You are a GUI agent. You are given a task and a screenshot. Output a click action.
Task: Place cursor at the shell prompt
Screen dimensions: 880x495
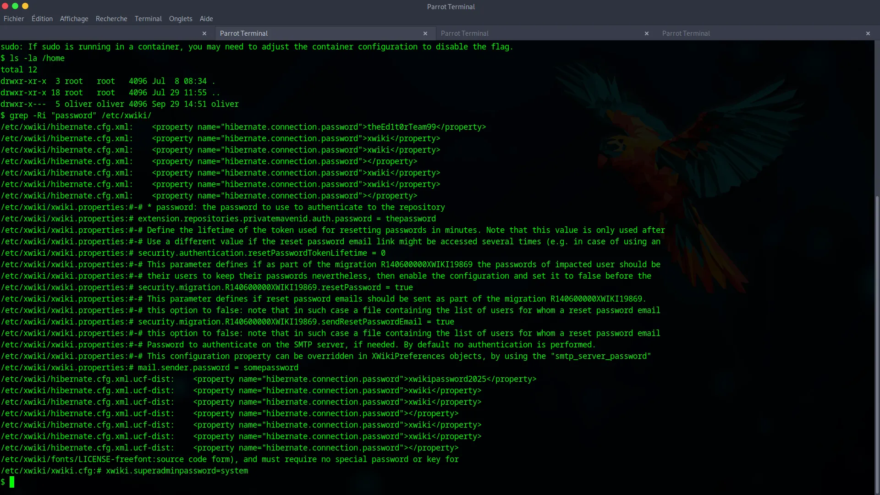pos(4,482)
